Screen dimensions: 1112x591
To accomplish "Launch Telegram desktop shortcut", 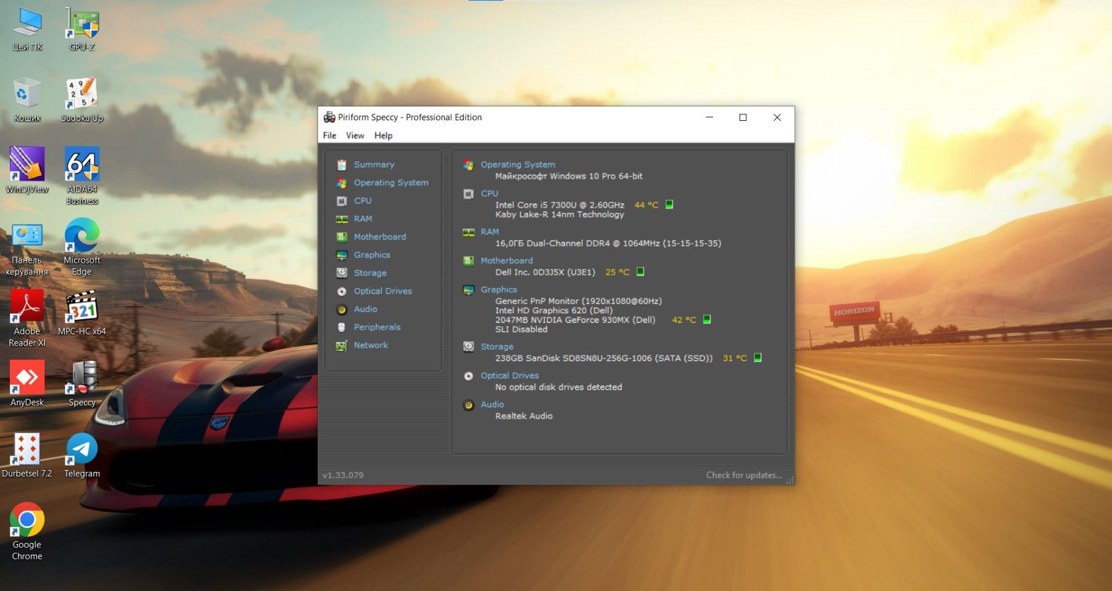I will coord(82,455).
